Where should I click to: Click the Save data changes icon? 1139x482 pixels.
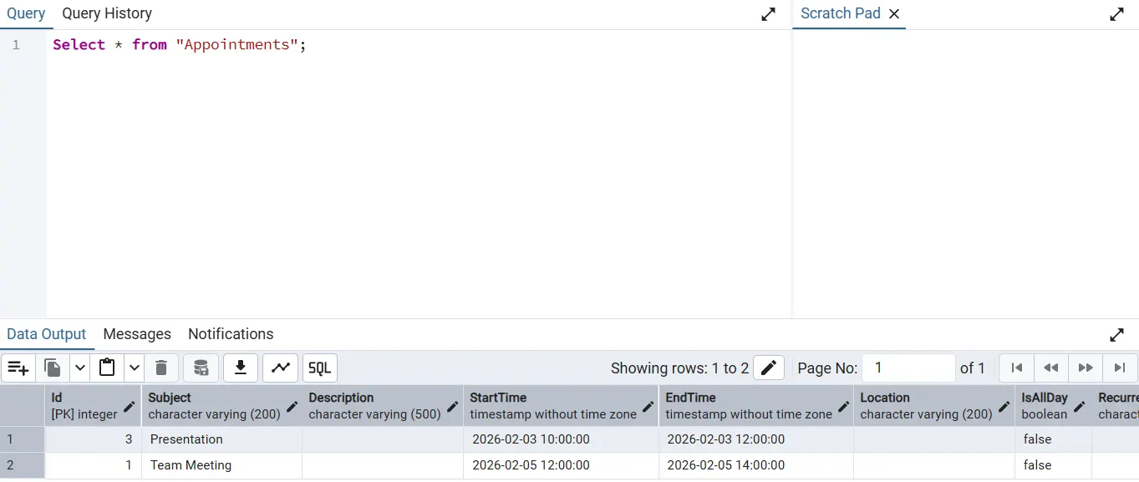click(x=201, y=368)
